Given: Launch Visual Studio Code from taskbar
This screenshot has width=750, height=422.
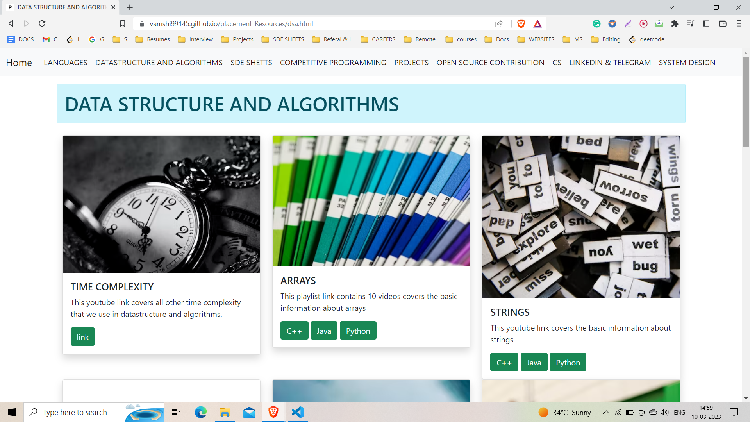Looking at the screenshot, I should (x=298, y=412).
